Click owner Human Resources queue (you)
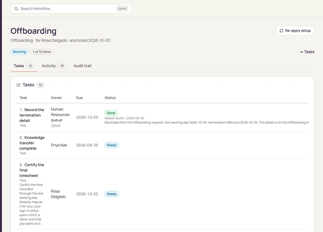 [60, 117]
